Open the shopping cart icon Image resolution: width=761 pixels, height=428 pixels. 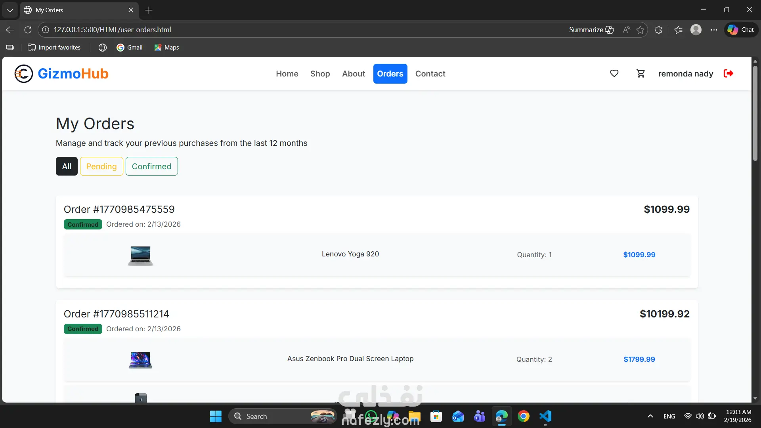point(641,73)
